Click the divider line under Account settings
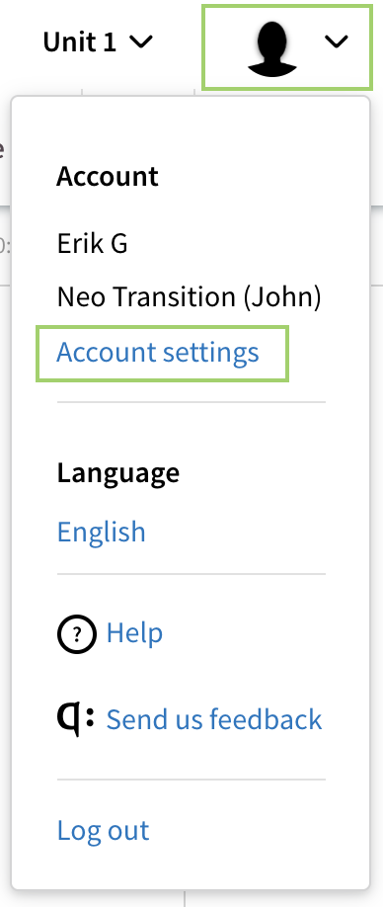Screen dimensions: 383x907 click(x=191, y=401)
